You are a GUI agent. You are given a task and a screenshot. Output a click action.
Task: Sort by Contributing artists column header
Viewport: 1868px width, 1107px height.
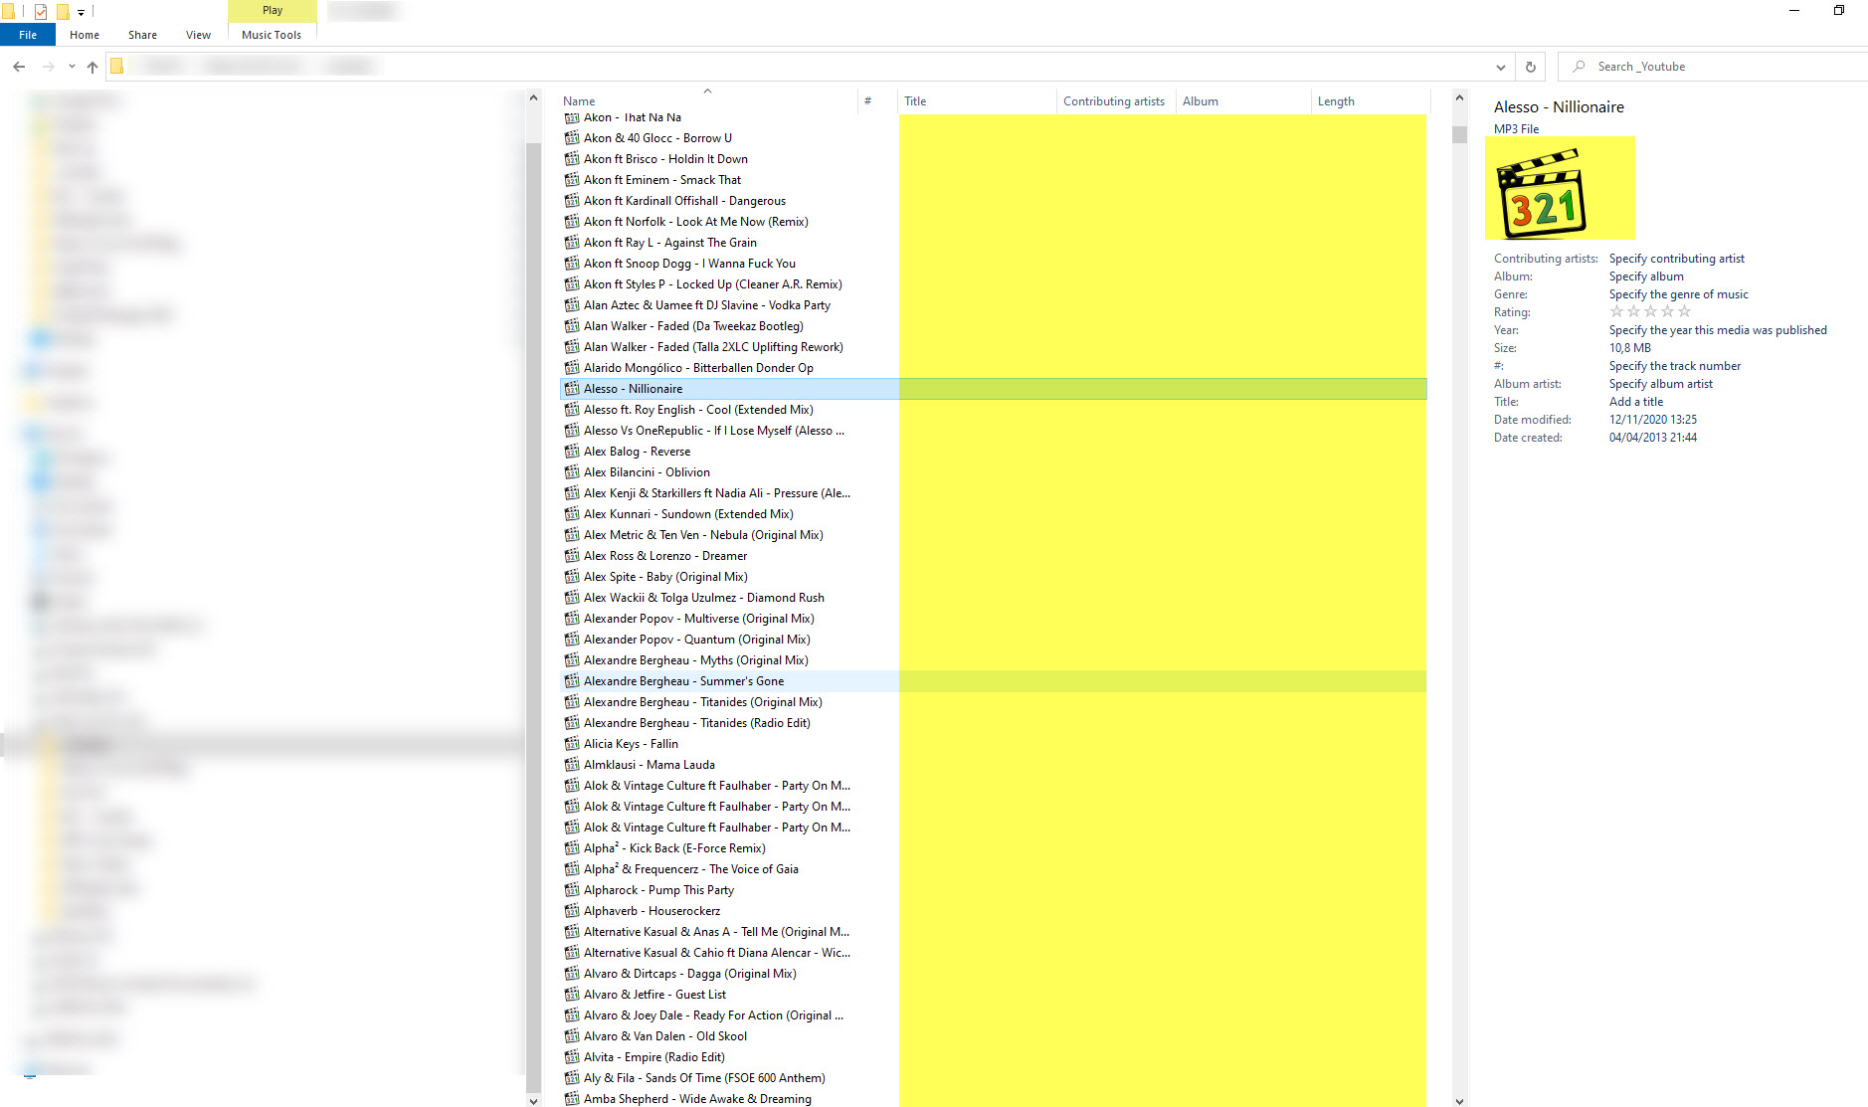pyautogui.click(x=1114, y=101)
